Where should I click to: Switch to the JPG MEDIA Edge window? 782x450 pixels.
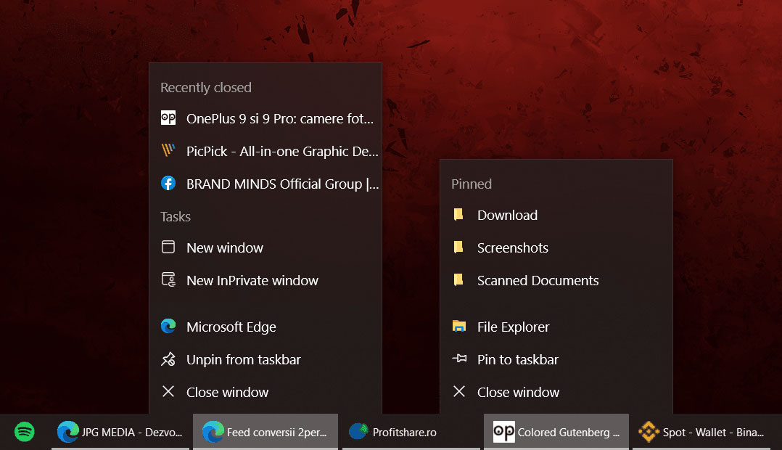(120, 431)
